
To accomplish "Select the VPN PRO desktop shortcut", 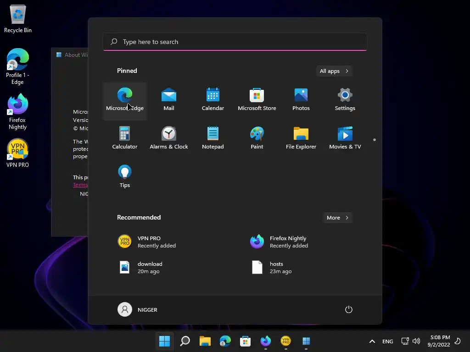I will tap(18, 153).
